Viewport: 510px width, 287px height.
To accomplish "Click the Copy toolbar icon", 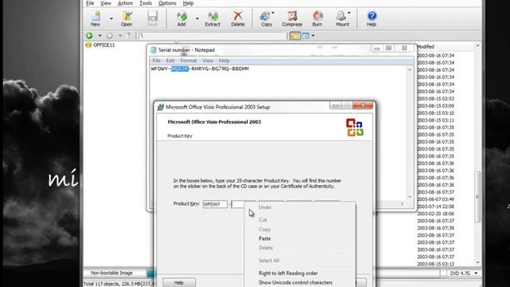I will click(266, 18).
